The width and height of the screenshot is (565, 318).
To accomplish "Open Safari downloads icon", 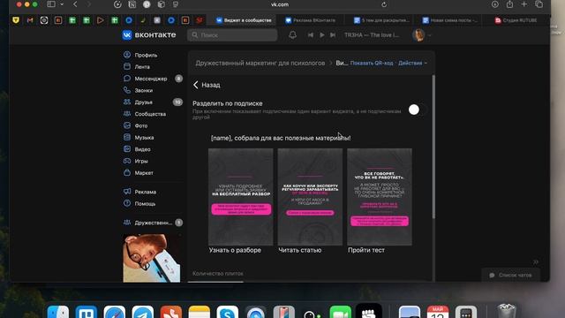I will 494,4.
